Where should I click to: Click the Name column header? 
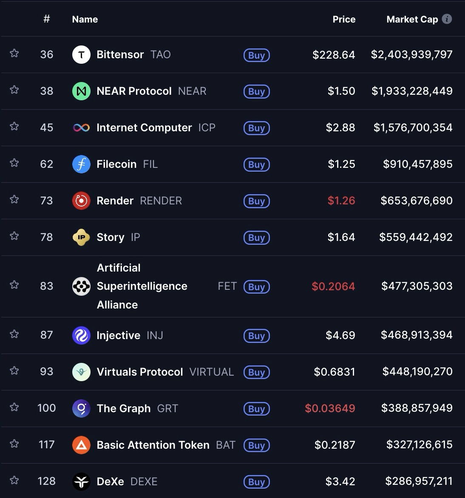(85, 19)
